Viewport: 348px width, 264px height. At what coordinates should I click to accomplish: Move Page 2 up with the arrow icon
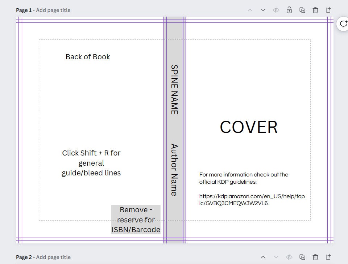[263, 257]
